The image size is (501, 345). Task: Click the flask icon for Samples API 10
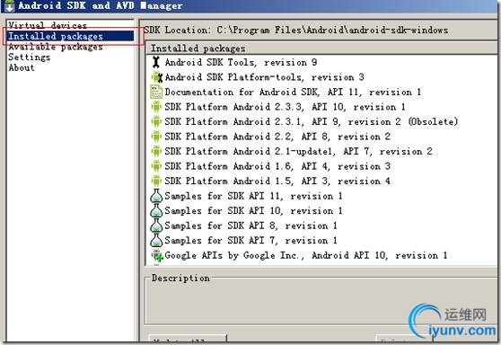click(156, 211)
